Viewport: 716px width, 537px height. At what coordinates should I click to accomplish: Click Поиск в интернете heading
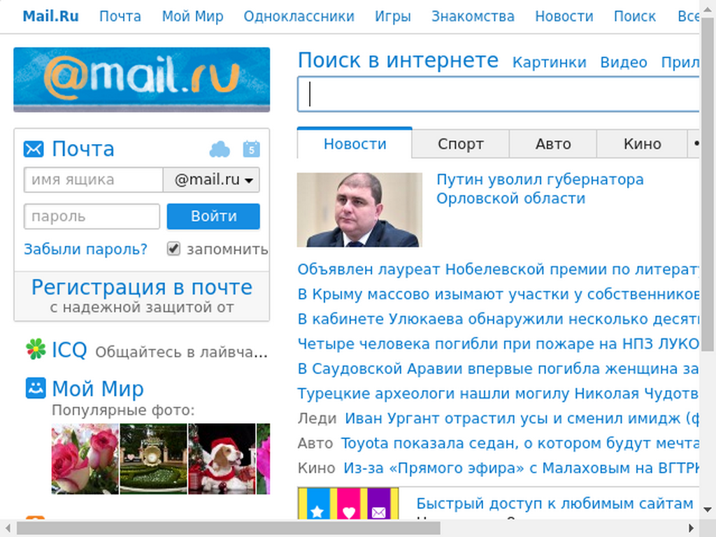click(398, 60)
